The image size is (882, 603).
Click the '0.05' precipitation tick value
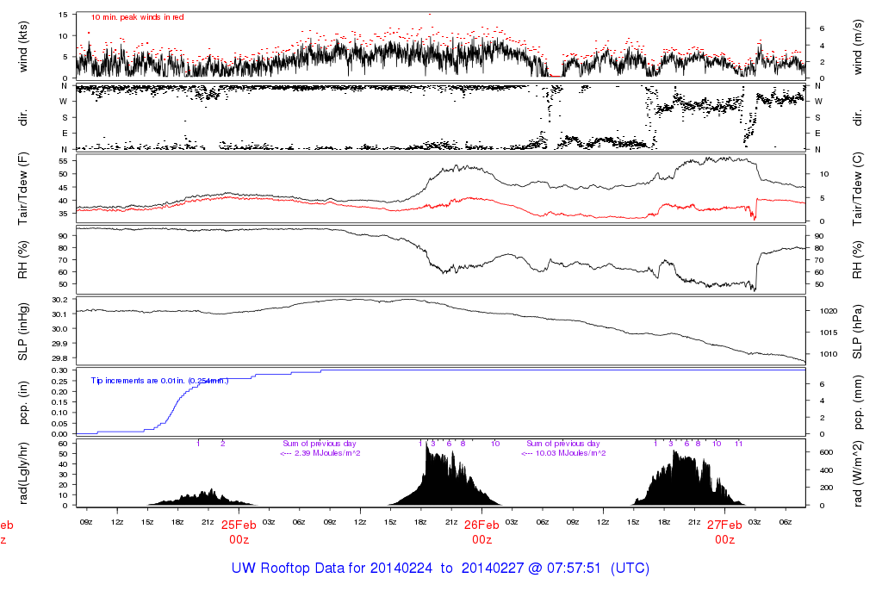60,424
